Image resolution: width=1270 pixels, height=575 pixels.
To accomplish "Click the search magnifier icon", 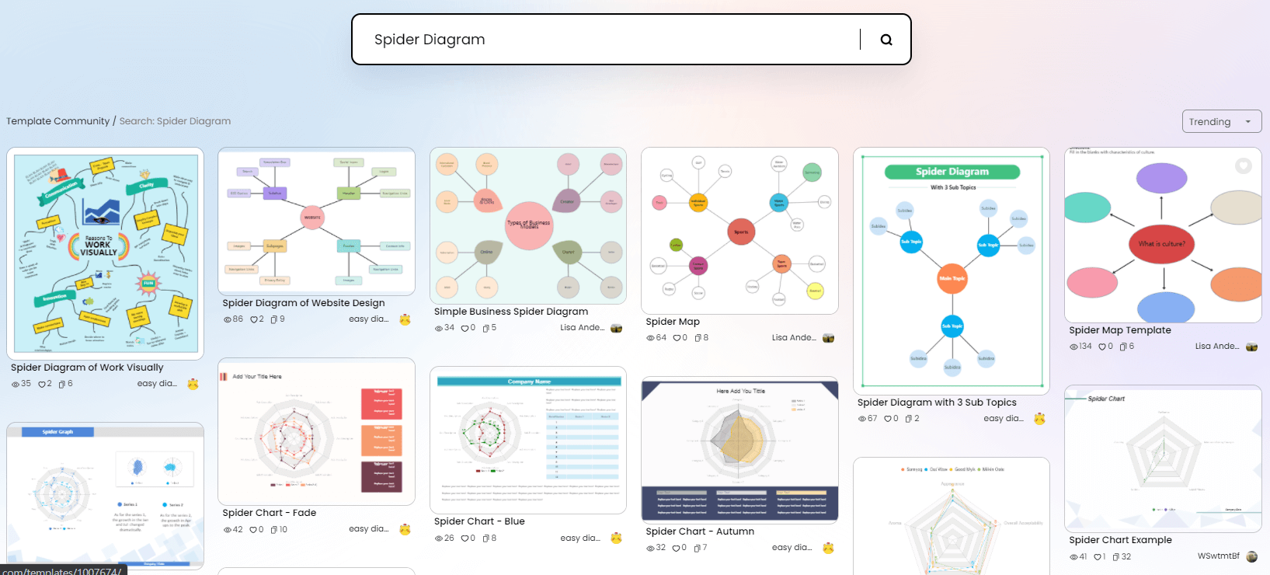I will [886, 40].
